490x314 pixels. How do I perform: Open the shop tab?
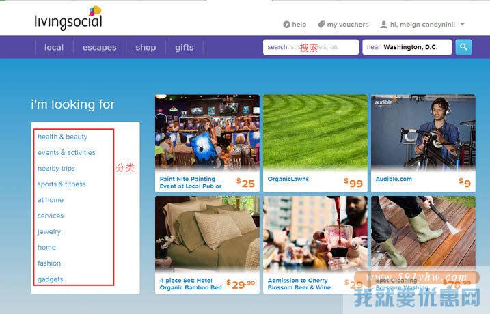146,48
